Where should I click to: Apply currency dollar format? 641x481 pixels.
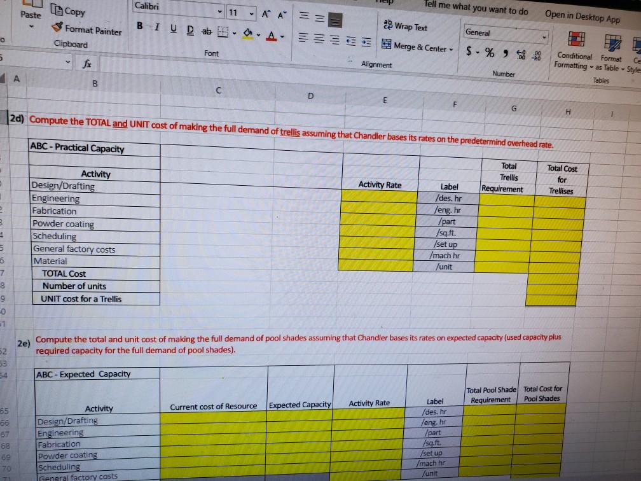point(469,51)
